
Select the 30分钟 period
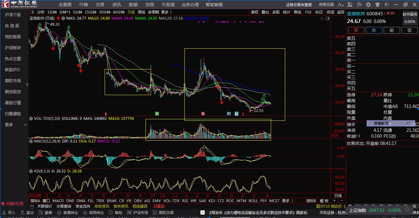[x=105, y=12]
